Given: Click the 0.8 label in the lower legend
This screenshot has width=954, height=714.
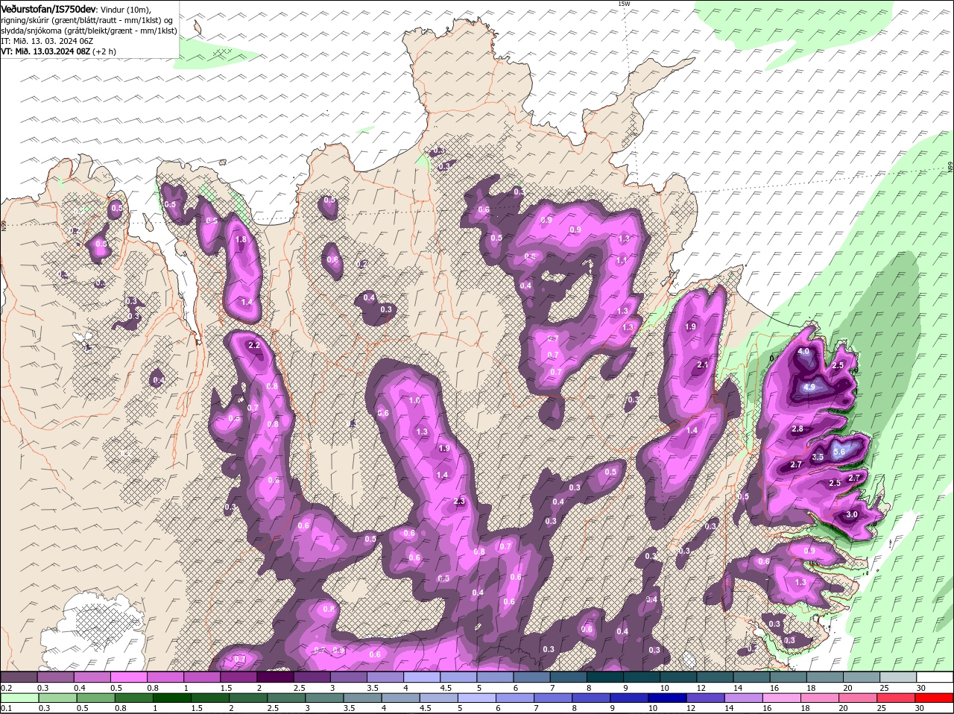Looking at the screenshot, I should point(121,708).
